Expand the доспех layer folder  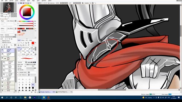point(5,83)
